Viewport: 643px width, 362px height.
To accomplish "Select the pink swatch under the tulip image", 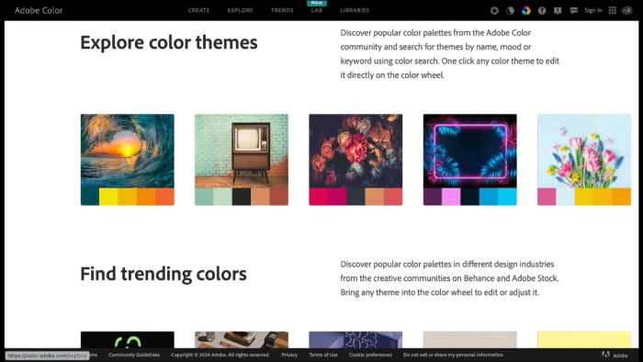I will (x=547, y=197).
